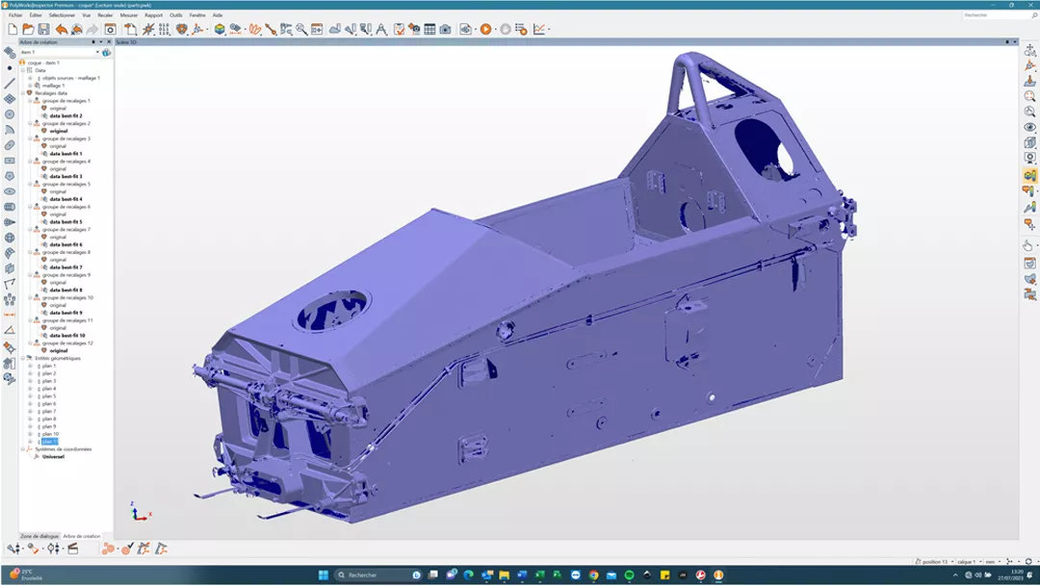The image size is (1040, 586).
Task: Select the create line feature tool
Action: [x=10, y=84]
